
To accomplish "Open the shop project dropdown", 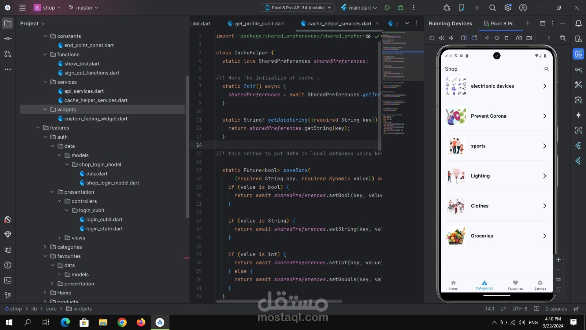I will (47, 7).
